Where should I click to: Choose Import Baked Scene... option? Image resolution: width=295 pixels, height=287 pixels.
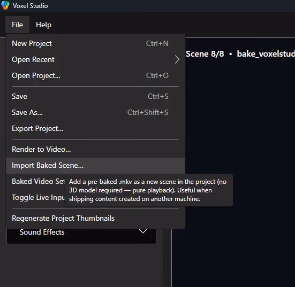click(x=96, y=166)
